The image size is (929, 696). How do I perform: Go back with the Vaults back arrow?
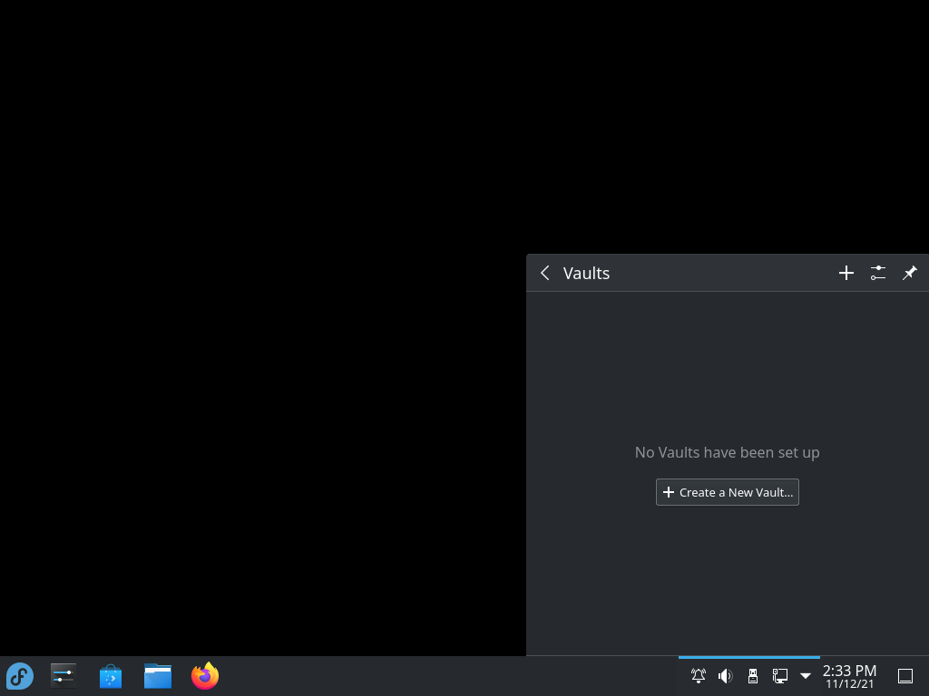click(x=545, y=273)
